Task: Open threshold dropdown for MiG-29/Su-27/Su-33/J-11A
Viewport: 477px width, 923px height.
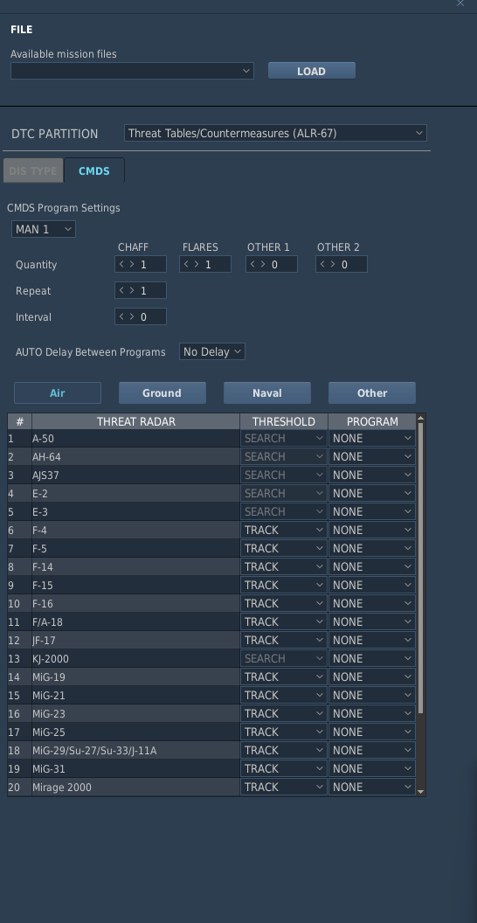Action: (284, 750)
